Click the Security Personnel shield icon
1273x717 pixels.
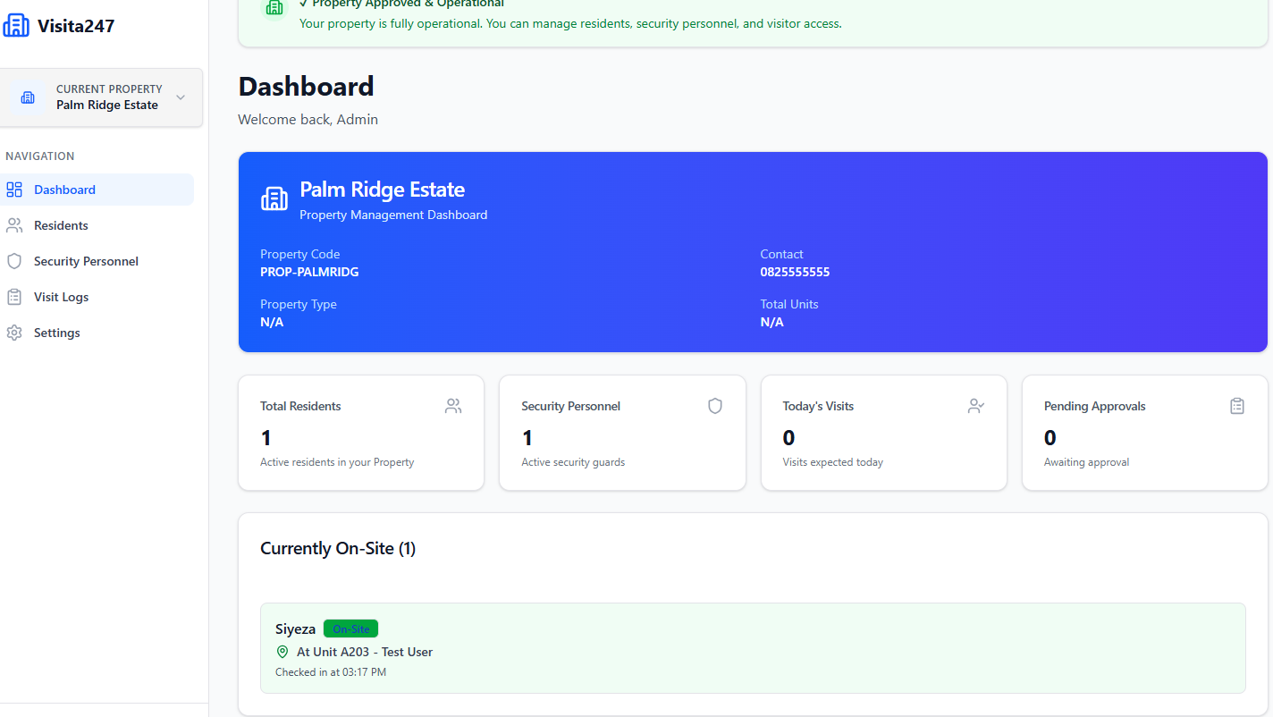14,260
